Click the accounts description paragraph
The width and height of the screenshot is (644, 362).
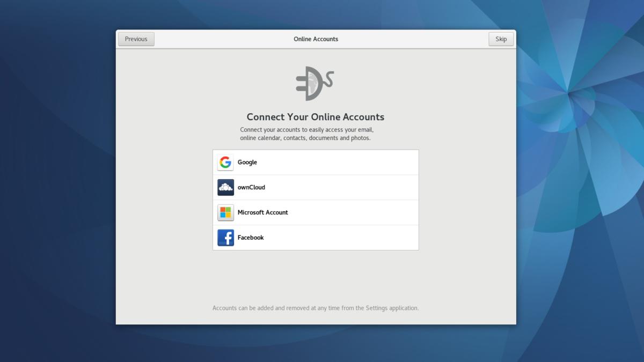307,134
